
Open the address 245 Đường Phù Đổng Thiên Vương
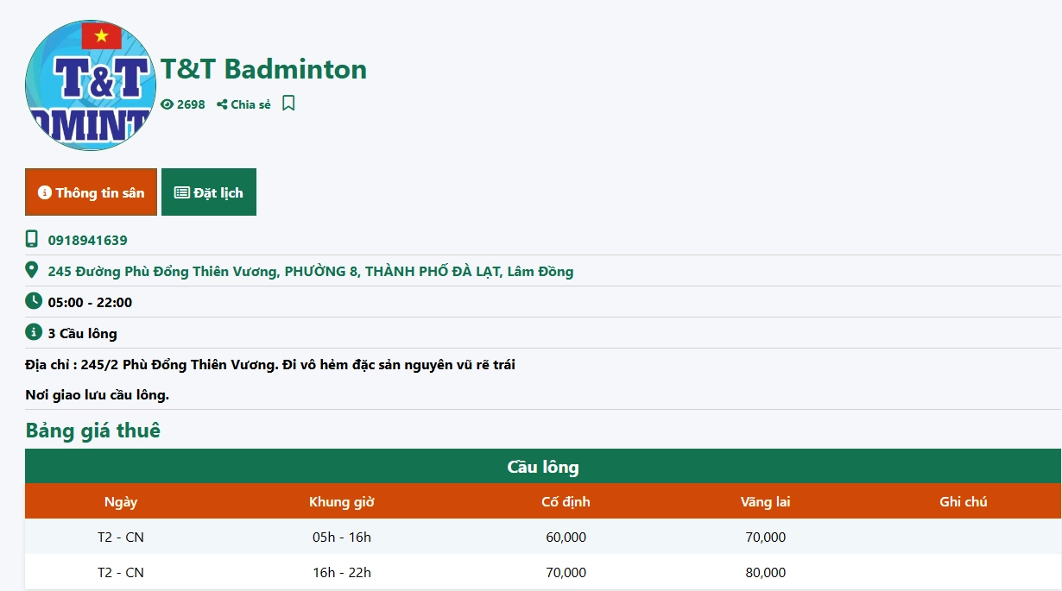point(311,272)
